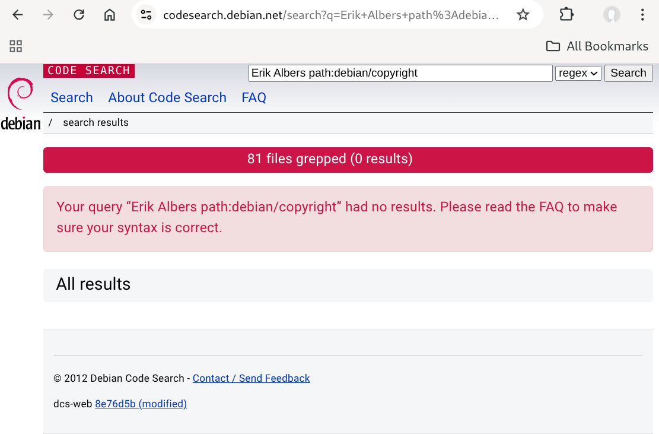Open the browser extensions puzzle icon
659x434 pixels.
tap(566, 14)
